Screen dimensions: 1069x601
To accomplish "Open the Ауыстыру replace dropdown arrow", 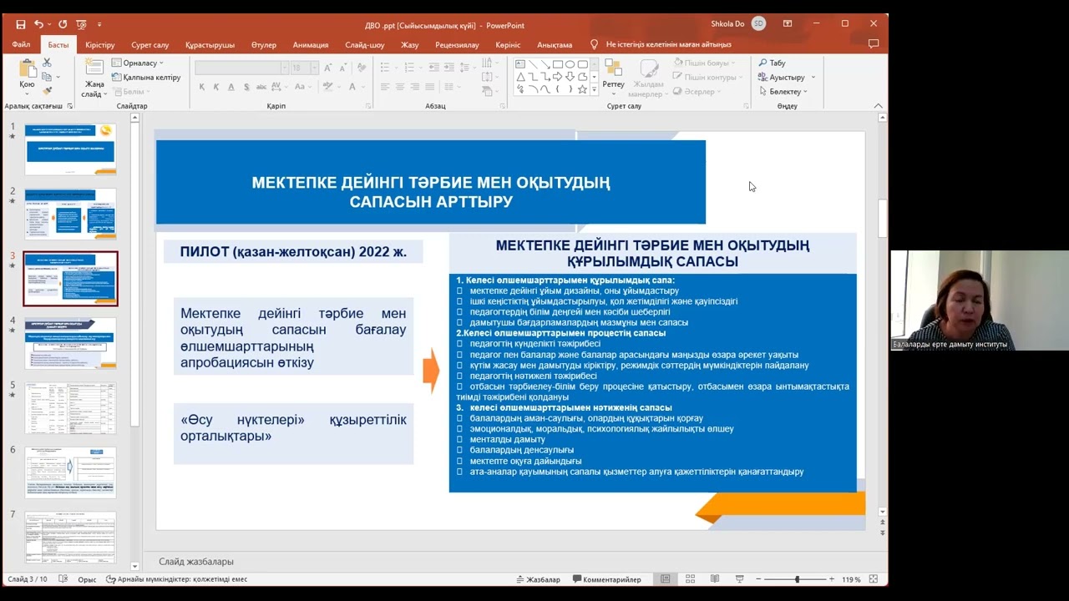I will 813,78.
